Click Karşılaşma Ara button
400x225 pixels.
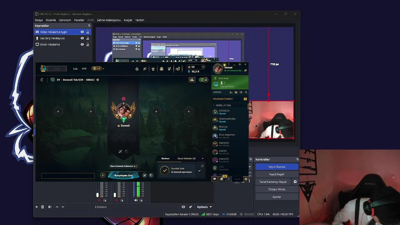coord(123,176)
